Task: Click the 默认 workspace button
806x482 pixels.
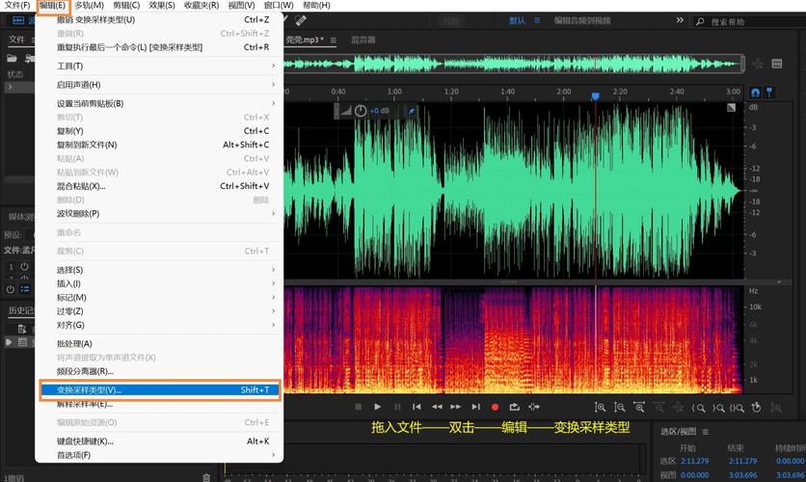Action: [x=518, y=20]
